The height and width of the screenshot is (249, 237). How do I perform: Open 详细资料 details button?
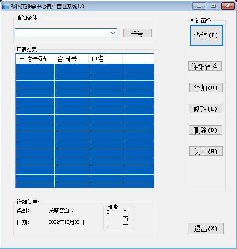click(205, 66)
